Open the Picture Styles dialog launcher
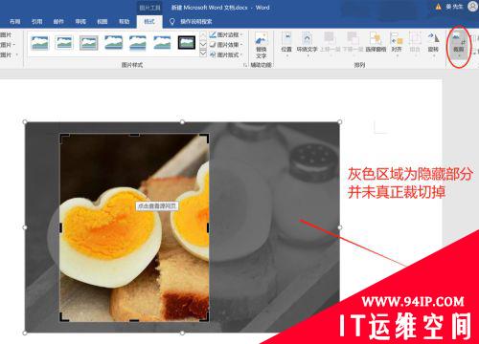Screen dimensions: 479x344 pos(245,65)
